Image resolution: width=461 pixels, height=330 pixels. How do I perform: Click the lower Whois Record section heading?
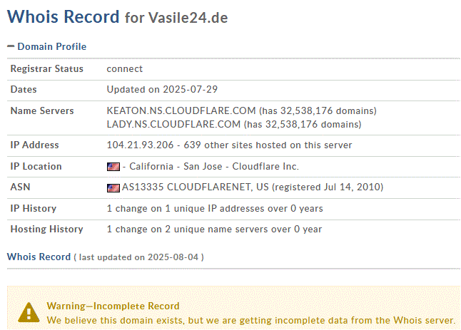tap(39, 257)
